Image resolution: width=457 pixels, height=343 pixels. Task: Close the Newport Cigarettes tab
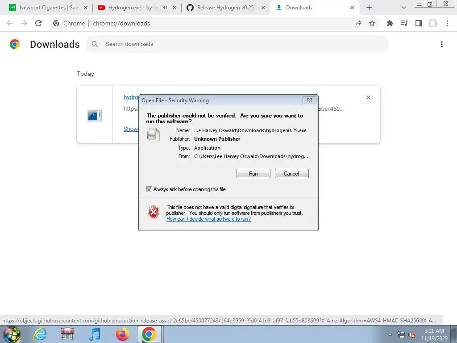coord(85,8)
